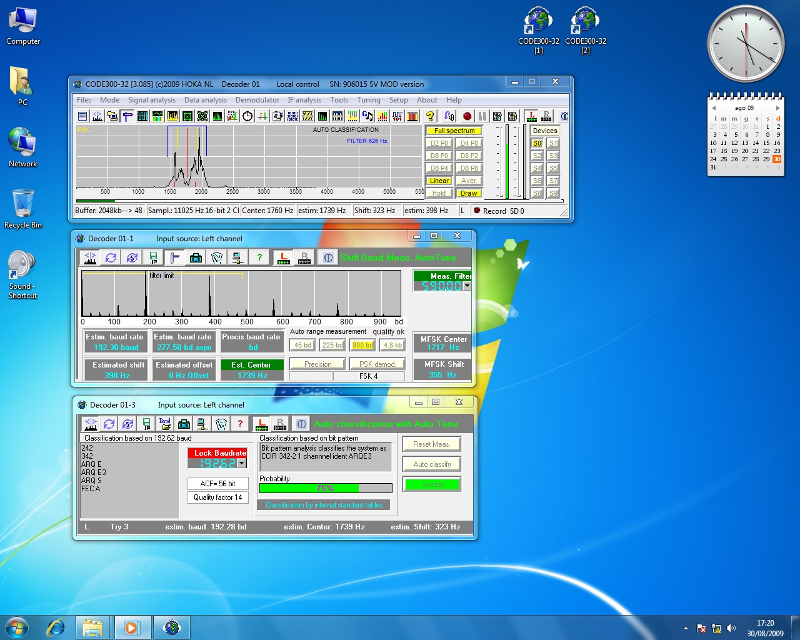
Task: Open Internet Explorer from the taskbar
Action: tap(56, 627)
